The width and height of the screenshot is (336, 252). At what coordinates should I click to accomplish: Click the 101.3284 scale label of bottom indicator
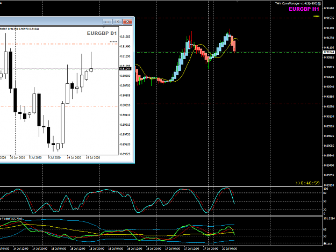(329, 219)
